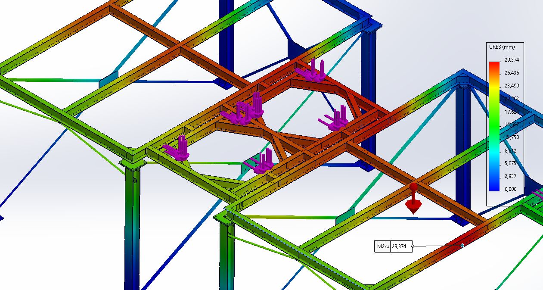Click the green middle of the color scale bar
Screen dimensions: 543x290
coord(494,126)
